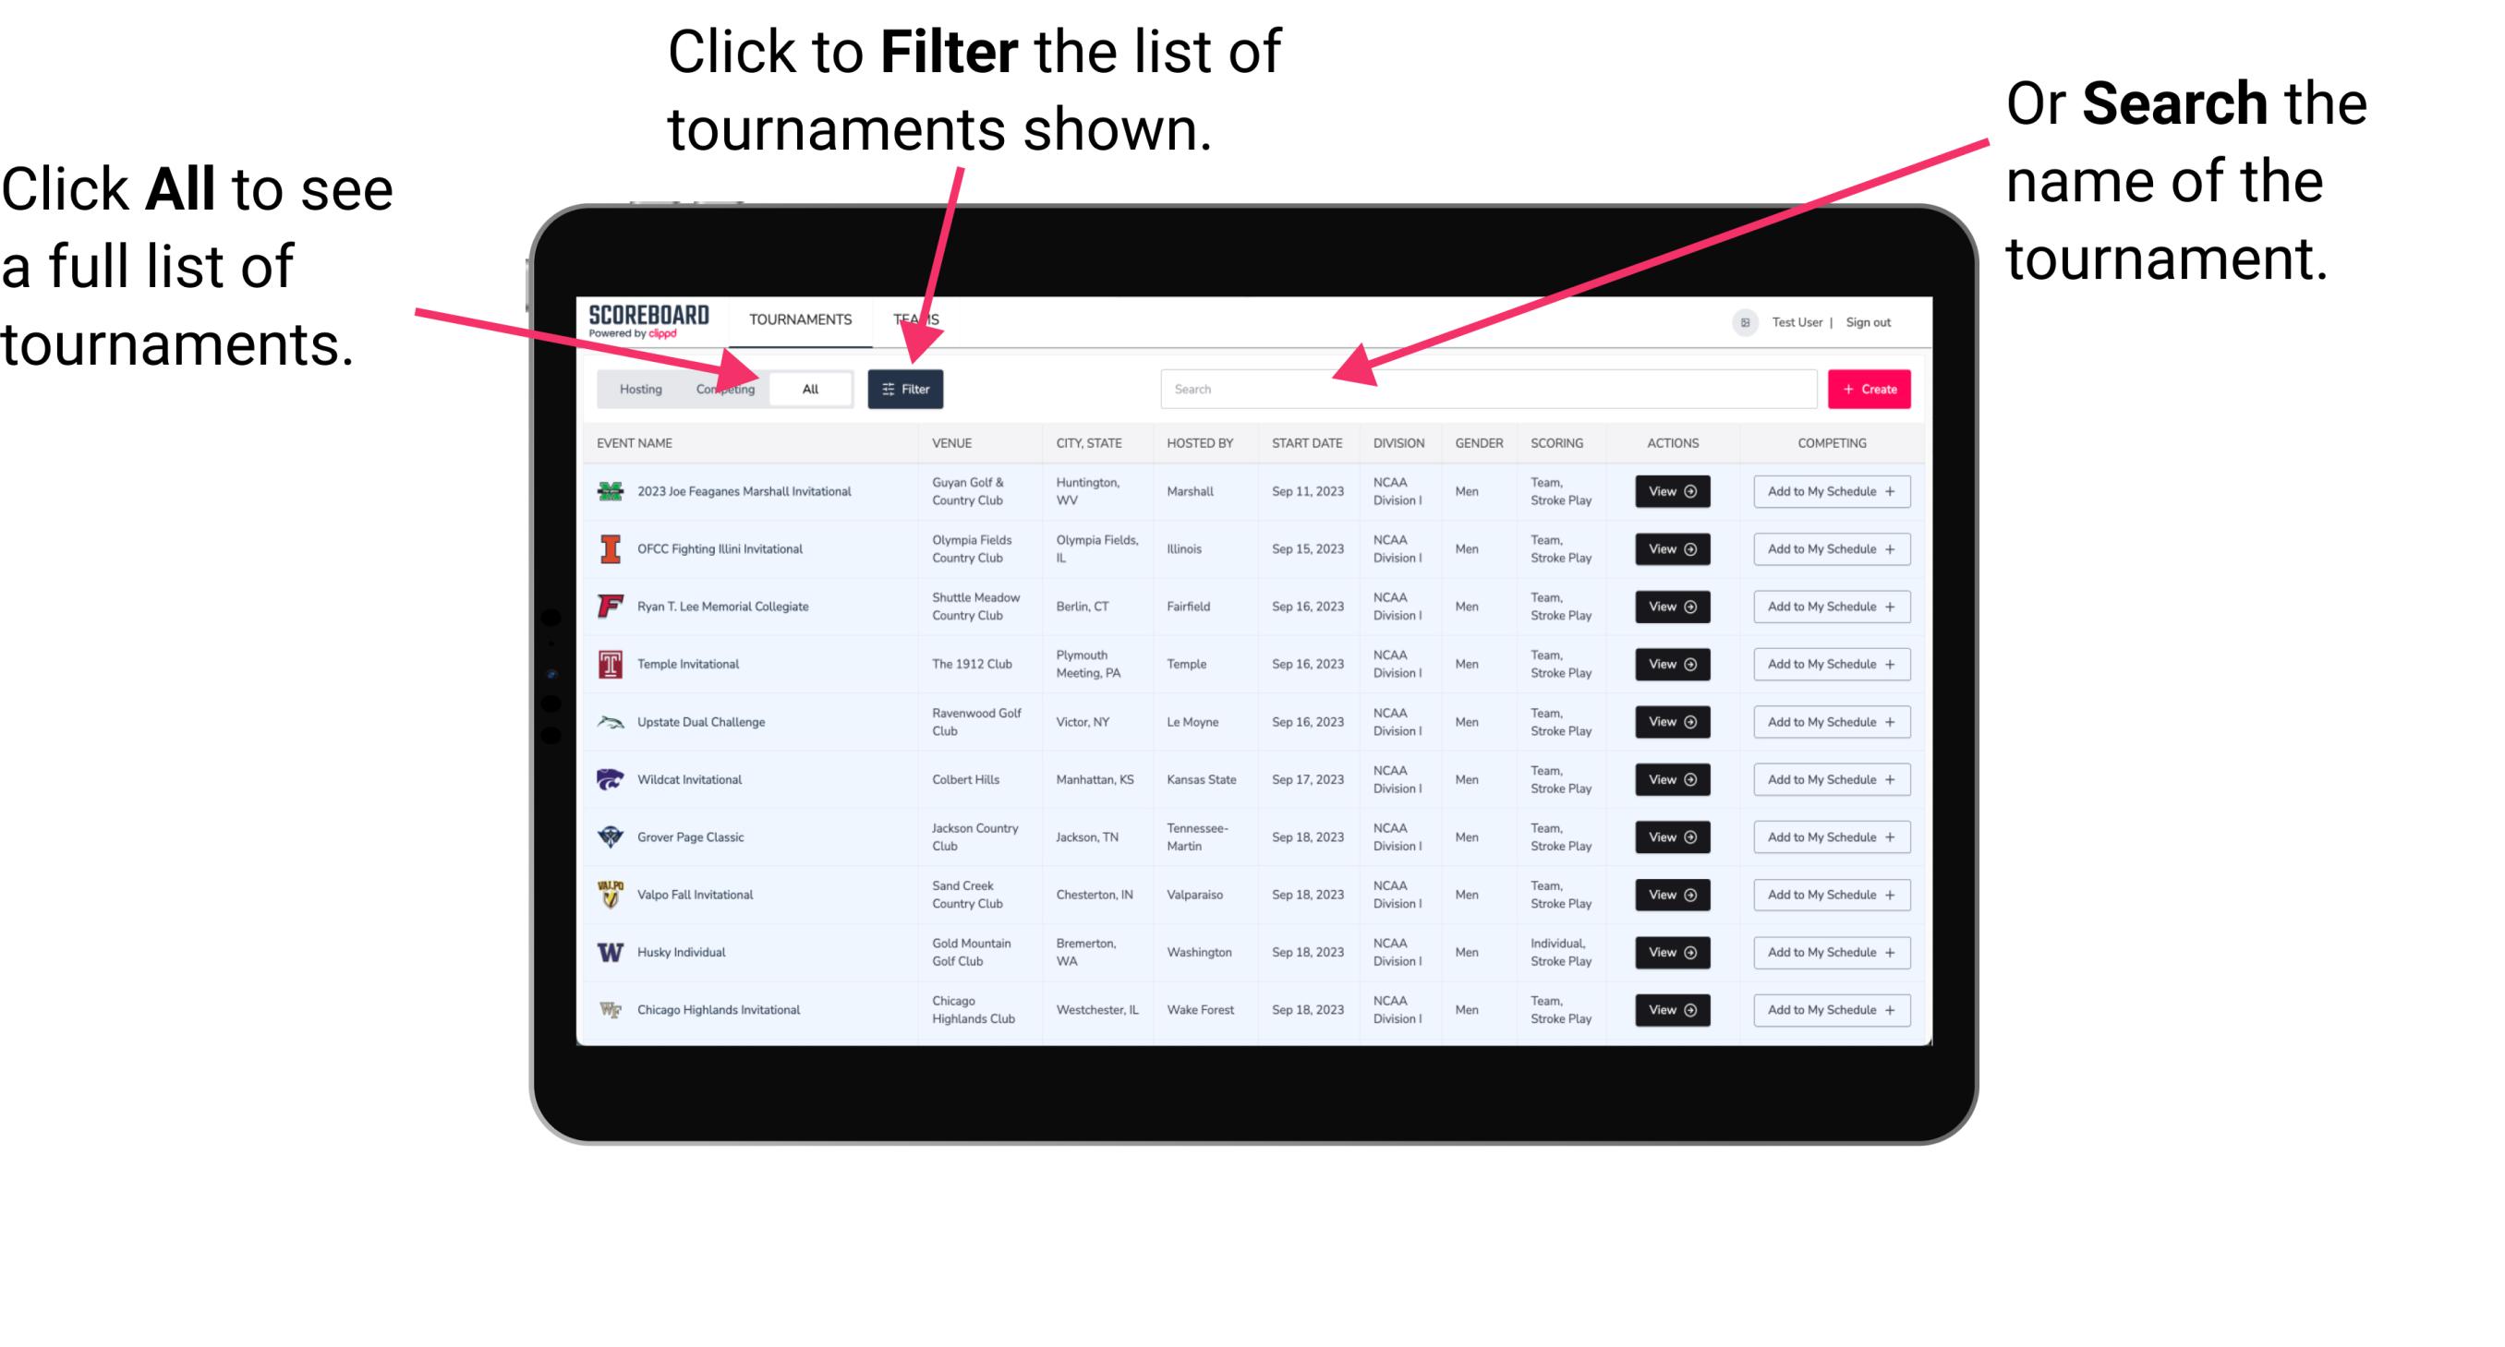Click the Marshall team logo icon
This screenshot has height=1347, width=2505.
(x=614, y=491)
